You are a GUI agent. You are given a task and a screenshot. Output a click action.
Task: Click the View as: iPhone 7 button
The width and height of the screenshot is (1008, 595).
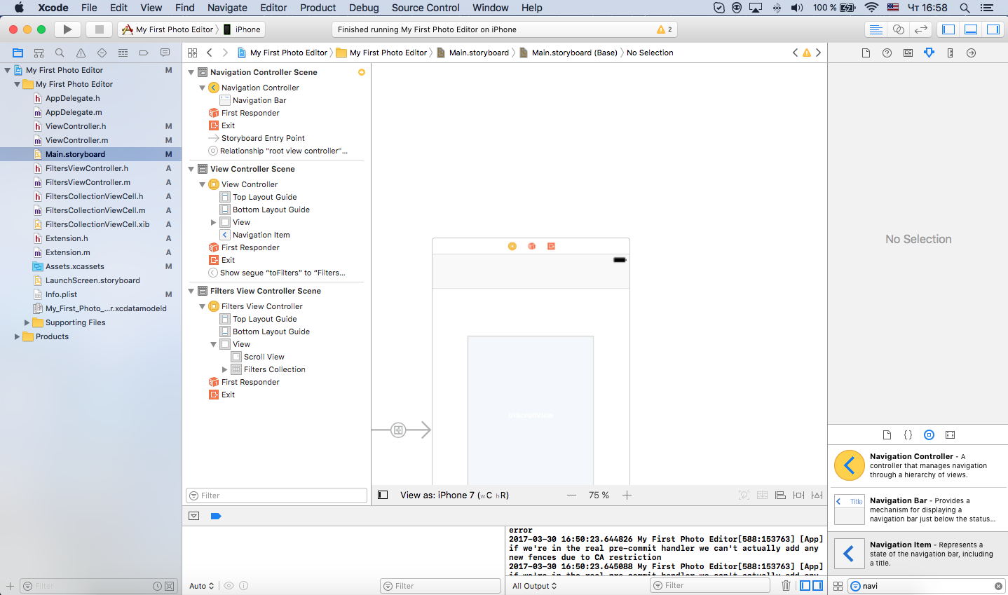[x=454, y=495]
